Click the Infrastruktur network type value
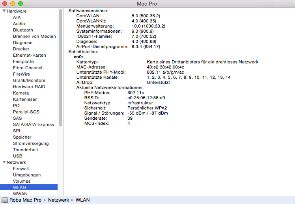The width and height of the screenshot is (295, 204). (140, 103)
